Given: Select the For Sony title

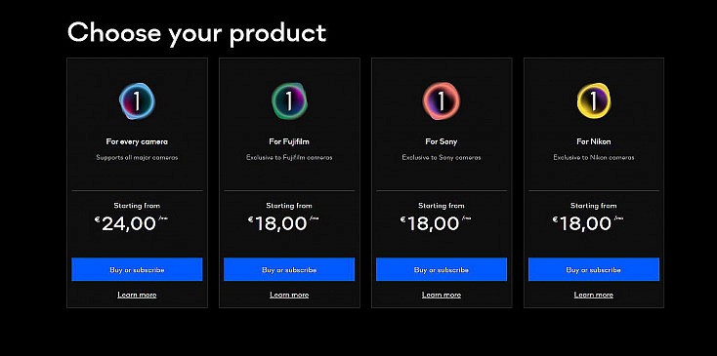Looking at the screenshot, I should [x=442, y=141].
